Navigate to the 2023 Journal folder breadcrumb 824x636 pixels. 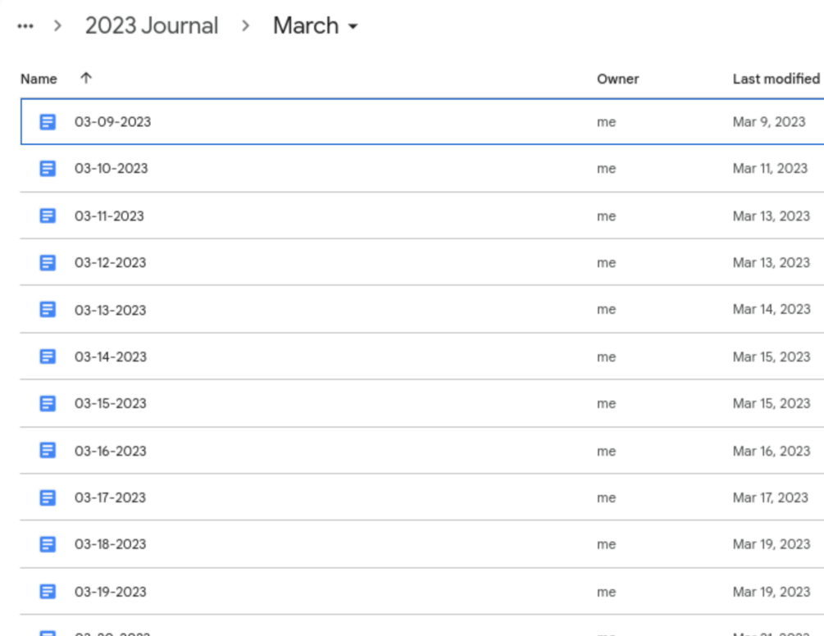coord(152,26)
